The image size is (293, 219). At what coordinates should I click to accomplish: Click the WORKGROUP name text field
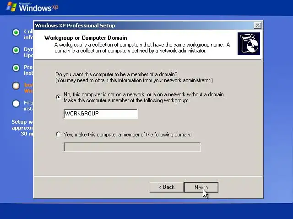click(x=101, y=114)
